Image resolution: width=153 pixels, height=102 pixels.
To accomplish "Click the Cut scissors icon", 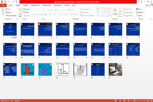I will [x=6, y=9].
